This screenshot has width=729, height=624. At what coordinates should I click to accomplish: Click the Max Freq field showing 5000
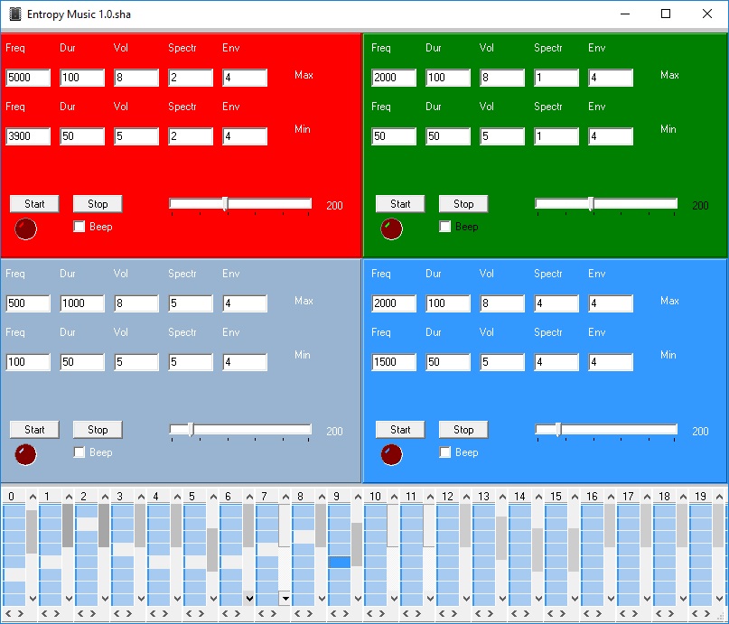coord(28,78)
